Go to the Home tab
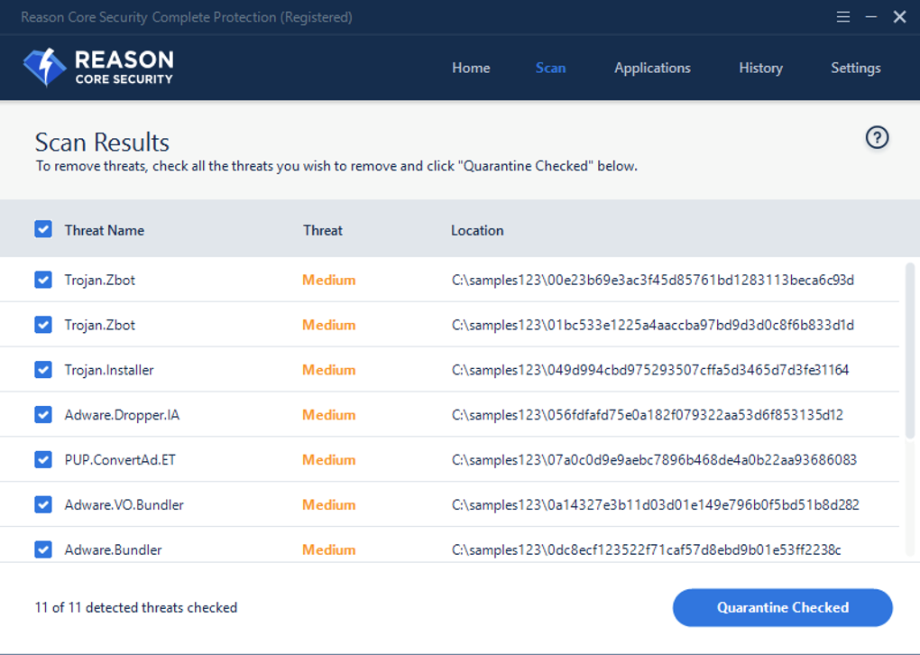 (x=471, y=68)
